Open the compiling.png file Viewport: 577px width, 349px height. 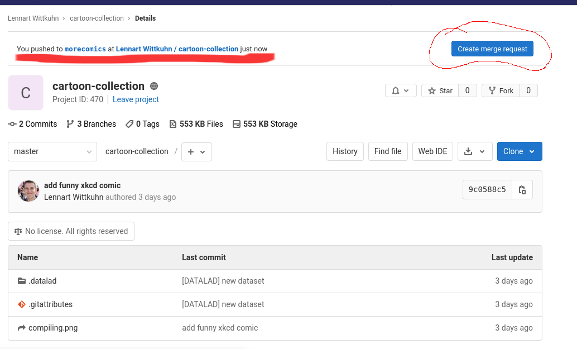53,328
